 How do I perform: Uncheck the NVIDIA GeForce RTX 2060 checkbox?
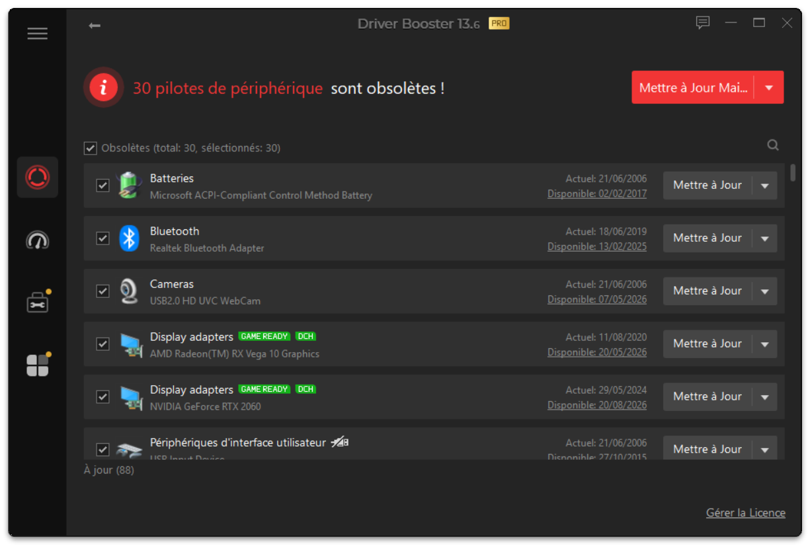tap(102, 397)
